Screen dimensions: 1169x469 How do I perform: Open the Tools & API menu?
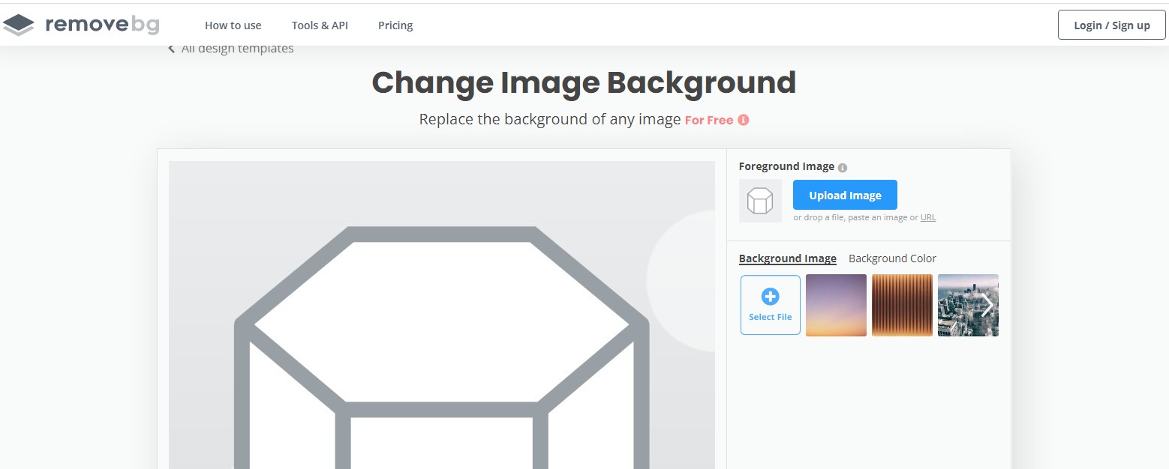tap(320, 25)
